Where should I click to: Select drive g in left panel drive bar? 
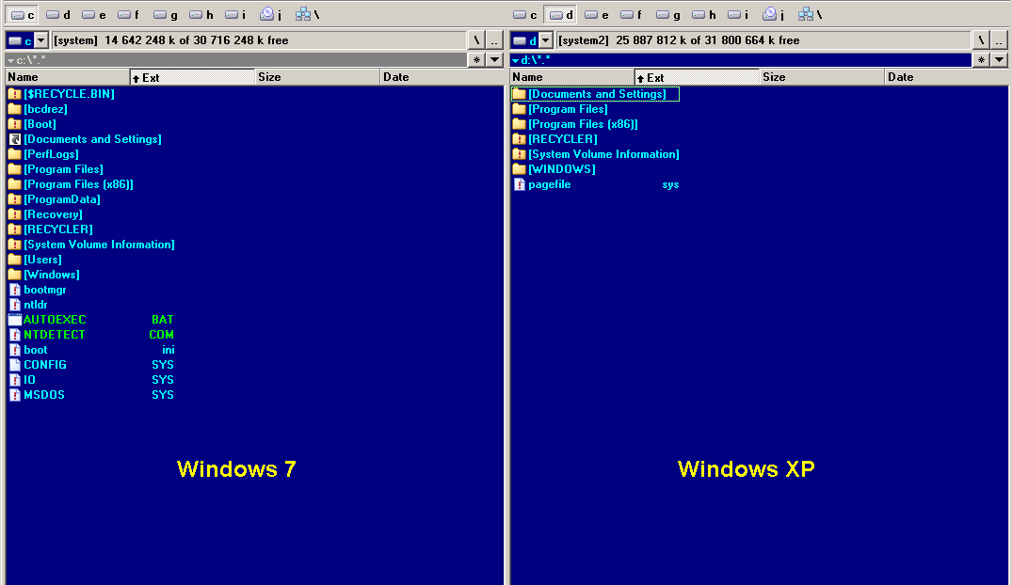pos(166,14)
